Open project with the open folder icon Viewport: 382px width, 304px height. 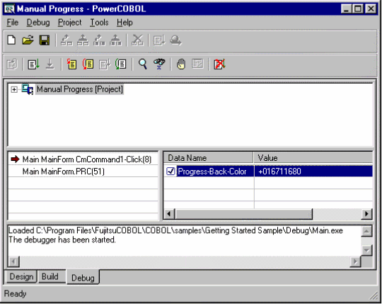click(28, 40)
